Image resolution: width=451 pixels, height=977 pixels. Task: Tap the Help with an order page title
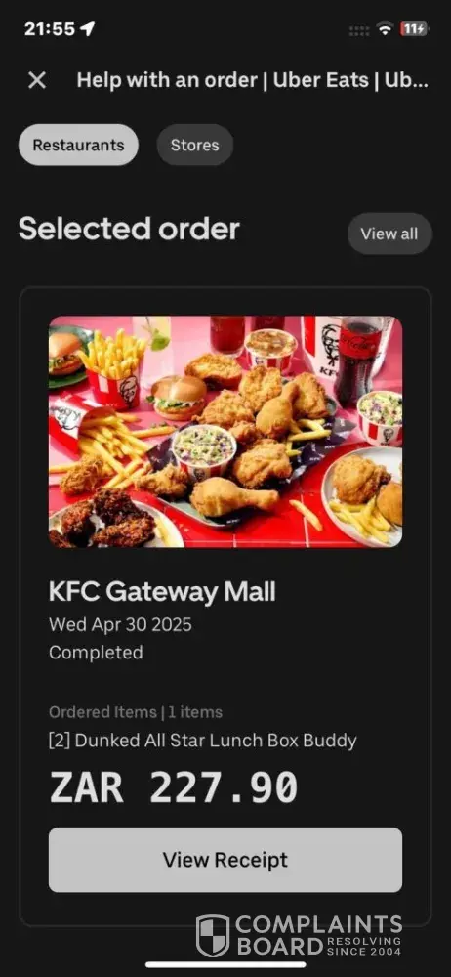[x=252, y=80]
